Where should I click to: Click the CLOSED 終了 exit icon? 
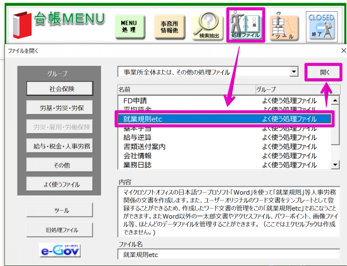point(321,25)
